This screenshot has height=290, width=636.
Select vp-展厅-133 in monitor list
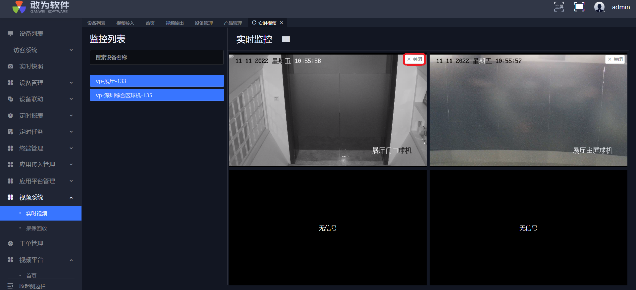point(157,81)
